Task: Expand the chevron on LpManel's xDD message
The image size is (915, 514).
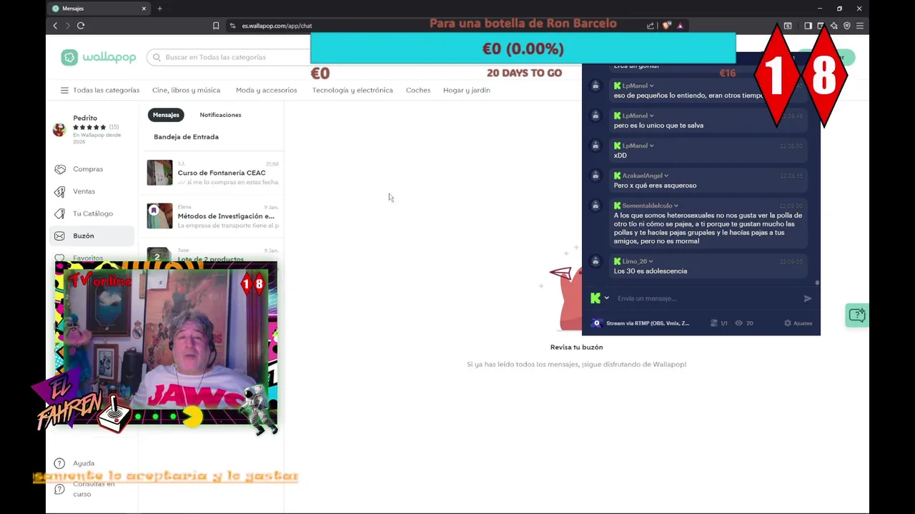Action: [x=651, y=146]
